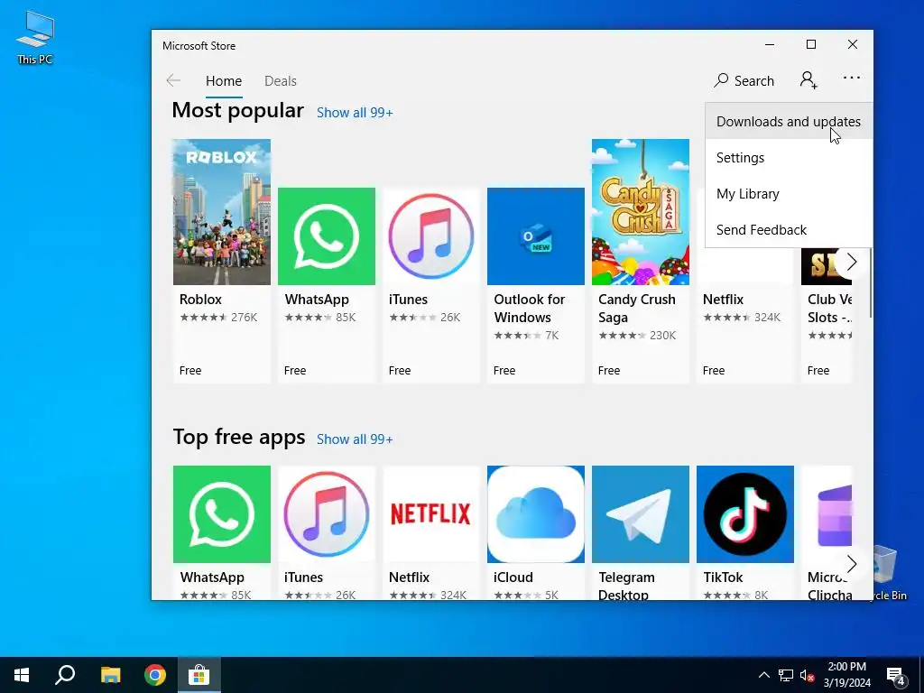Open the iCloud app icon

536,514
